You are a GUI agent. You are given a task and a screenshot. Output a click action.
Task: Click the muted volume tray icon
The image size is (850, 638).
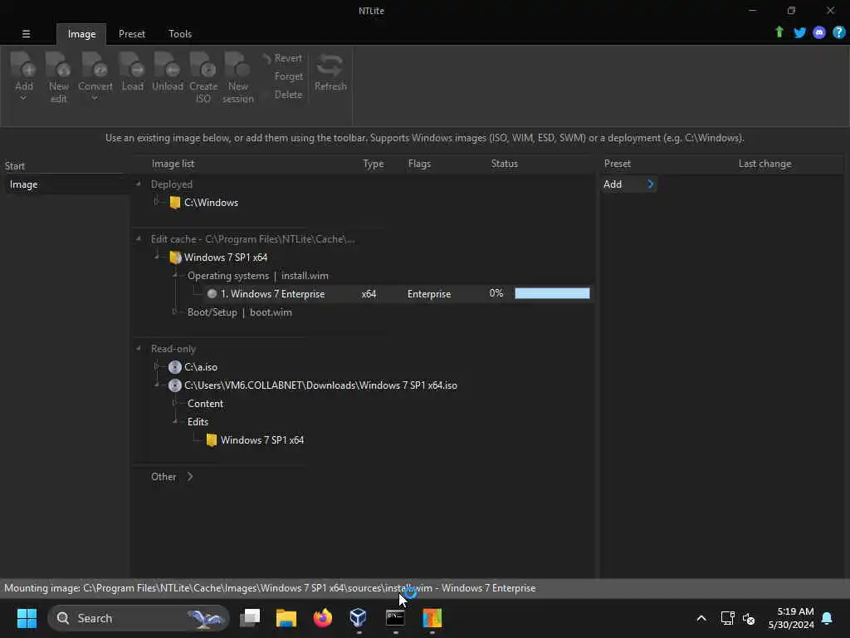[x=749, y=618]
